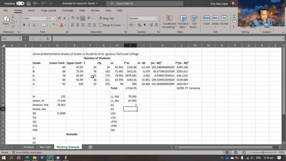Viewport: 286px width, 161px height.
Task: Open the Borders dropdown
Action: pyautogui.click(x=47, y=25)
